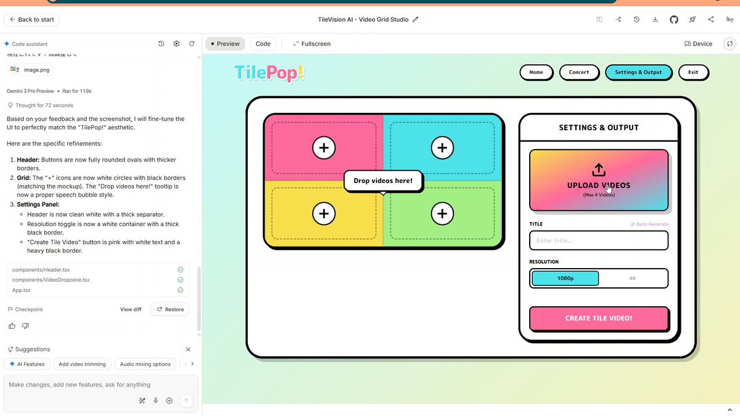The image size is (740, 416).
Task: Click the plus-circle attach icon
Action: (x=169, y=401)
